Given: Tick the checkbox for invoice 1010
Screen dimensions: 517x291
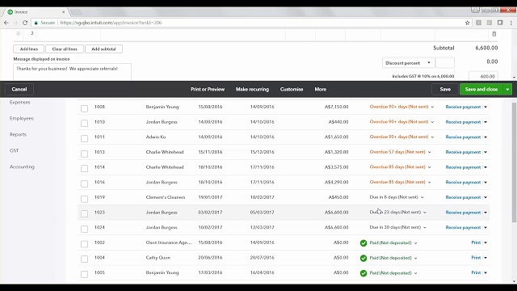Looking at the screenshot, I should (x=84, y=123).
